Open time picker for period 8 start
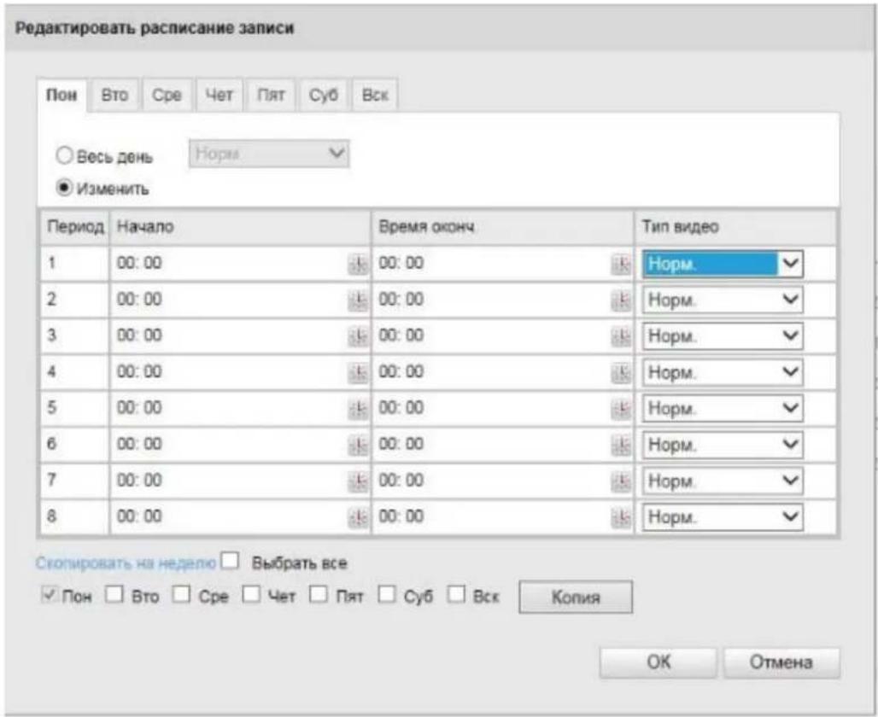The height and width of the screenshot is (717, 878). 358,517
